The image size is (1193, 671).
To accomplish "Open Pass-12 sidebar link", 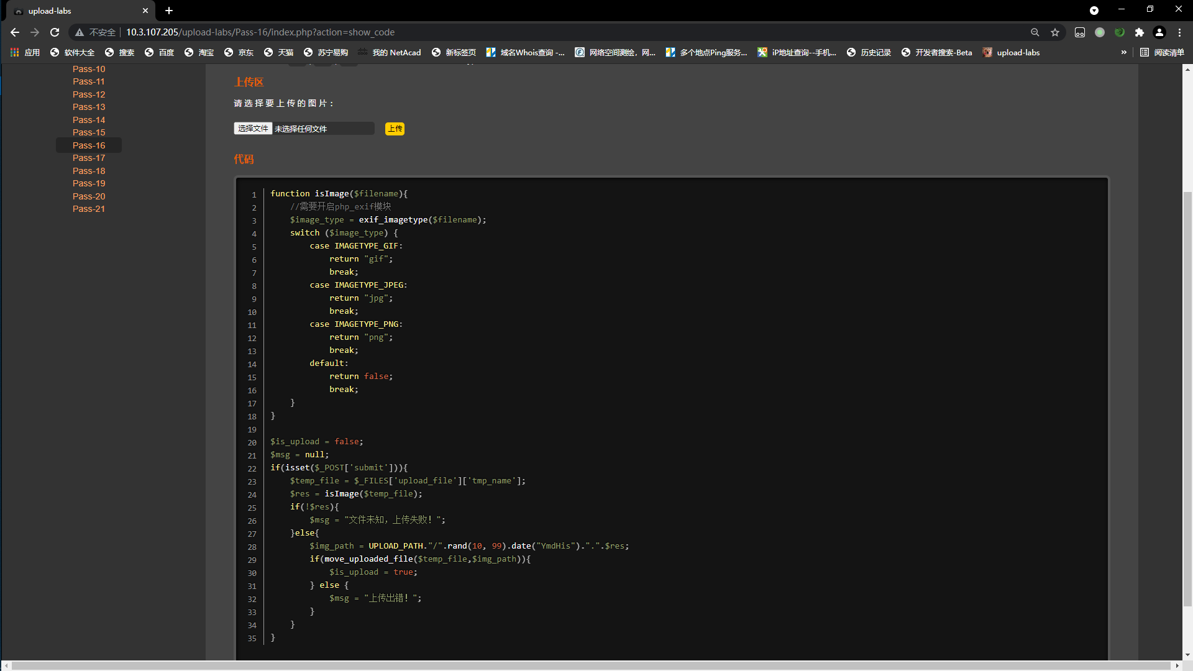I will click(89, 94).
